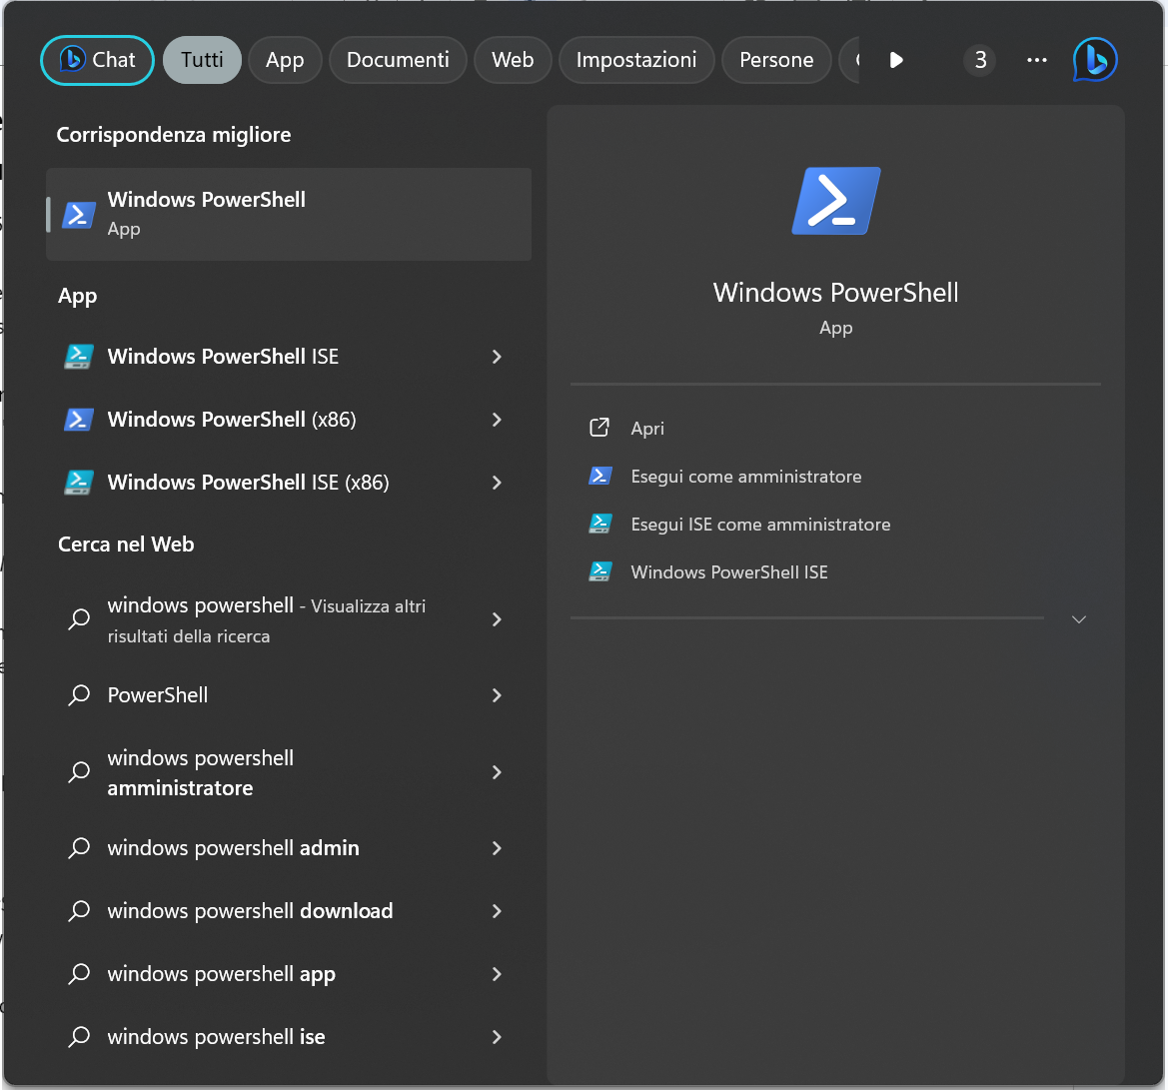Select the Windows PowerShell ISE (x86) icon
Image resolution: width=1168 pixels, height=1090 pixels.
[78, 483]
